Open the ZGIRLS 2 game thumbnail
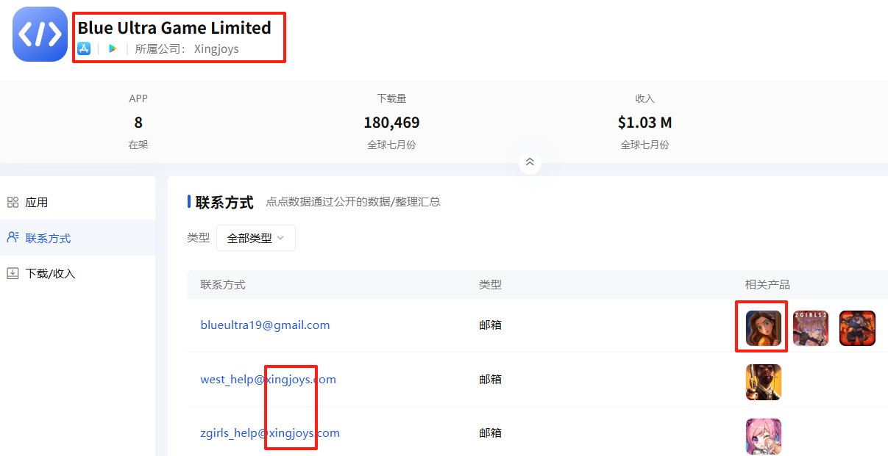The image size is (888, 456). click(x=811, y=328)
